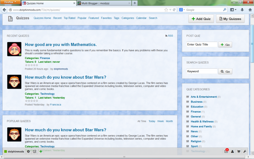Reload the current page
Screen dimensions: 254x159
click(174, 10)
